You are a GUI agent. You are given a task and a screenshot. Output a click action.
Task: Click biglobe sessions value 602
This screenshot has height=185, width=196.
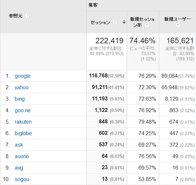(x=103, y=133)
